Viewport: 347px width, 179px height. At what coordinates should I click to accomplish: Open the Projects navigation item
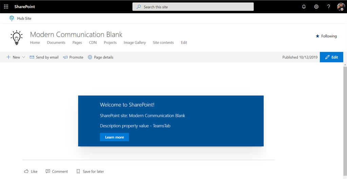(x=110, y=42)
